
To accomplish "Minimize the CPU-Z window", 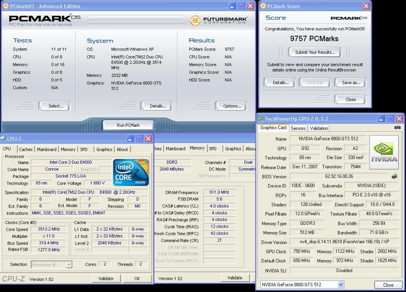I will [x=130, y=138].
